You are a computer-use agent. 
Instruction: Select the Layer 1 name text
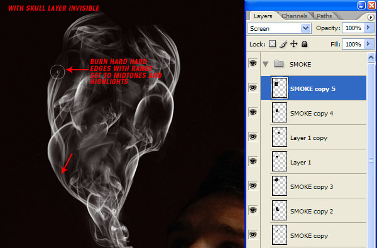pyautogui.click(x=300, y=163)
